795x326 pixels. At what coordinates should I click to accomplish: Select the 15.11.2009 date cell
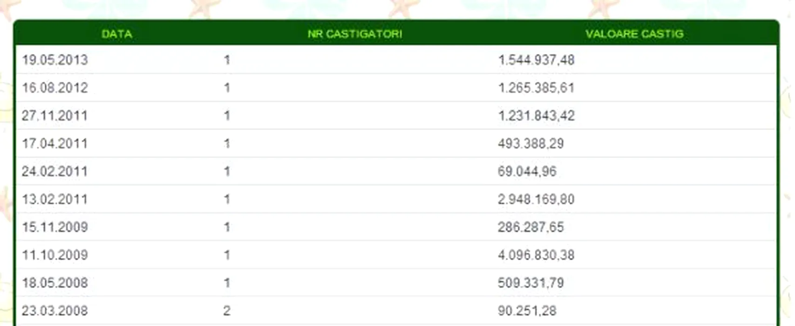point(55,227)
